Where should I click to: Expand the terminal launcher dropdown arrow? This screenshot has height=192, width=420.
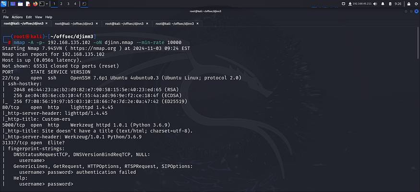(47, 4)
